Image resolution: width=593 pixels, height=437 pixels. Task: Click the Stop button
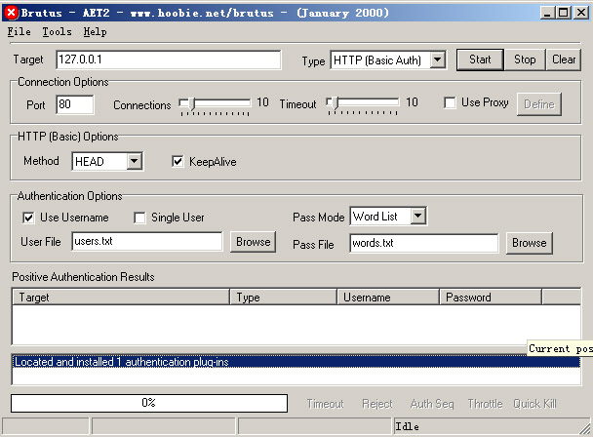point(525,60)
